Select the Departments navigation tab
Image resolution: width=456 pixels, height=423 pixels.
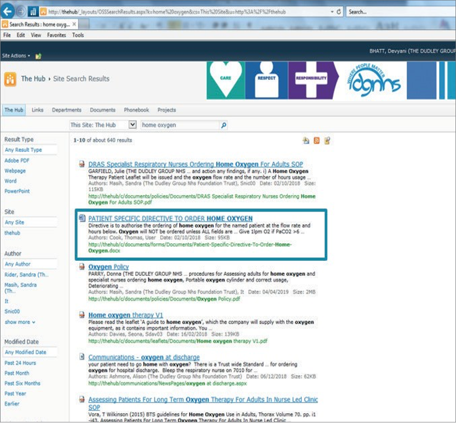[66, 110]
